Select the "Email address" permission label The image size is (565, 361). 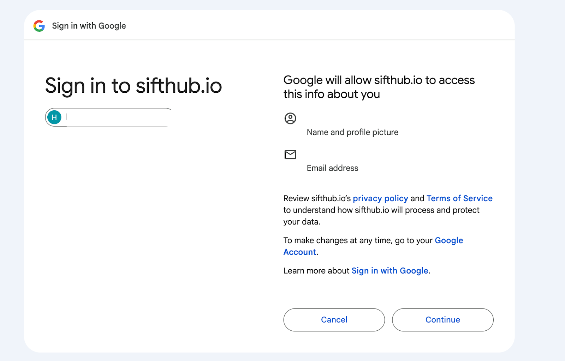[x=332, y=168]
